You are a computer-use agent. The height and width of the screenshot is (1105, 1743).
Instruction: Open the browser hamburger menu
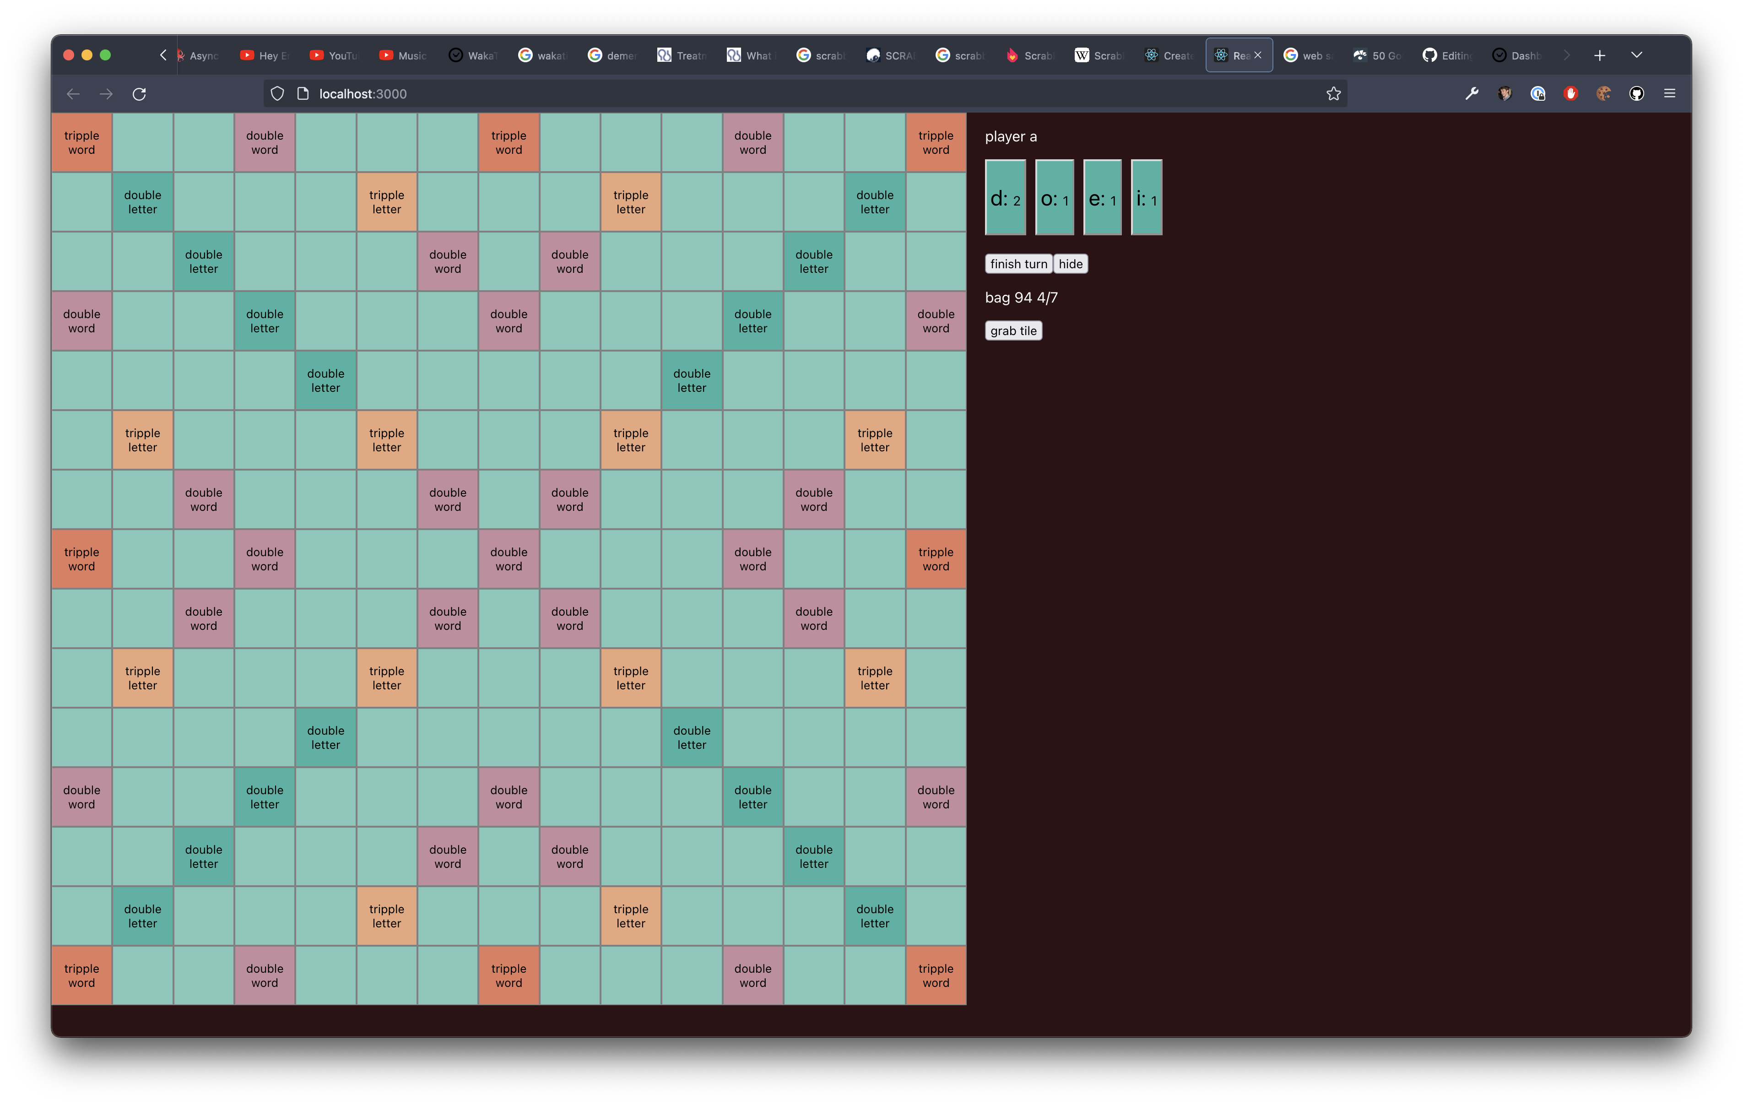1670,93
